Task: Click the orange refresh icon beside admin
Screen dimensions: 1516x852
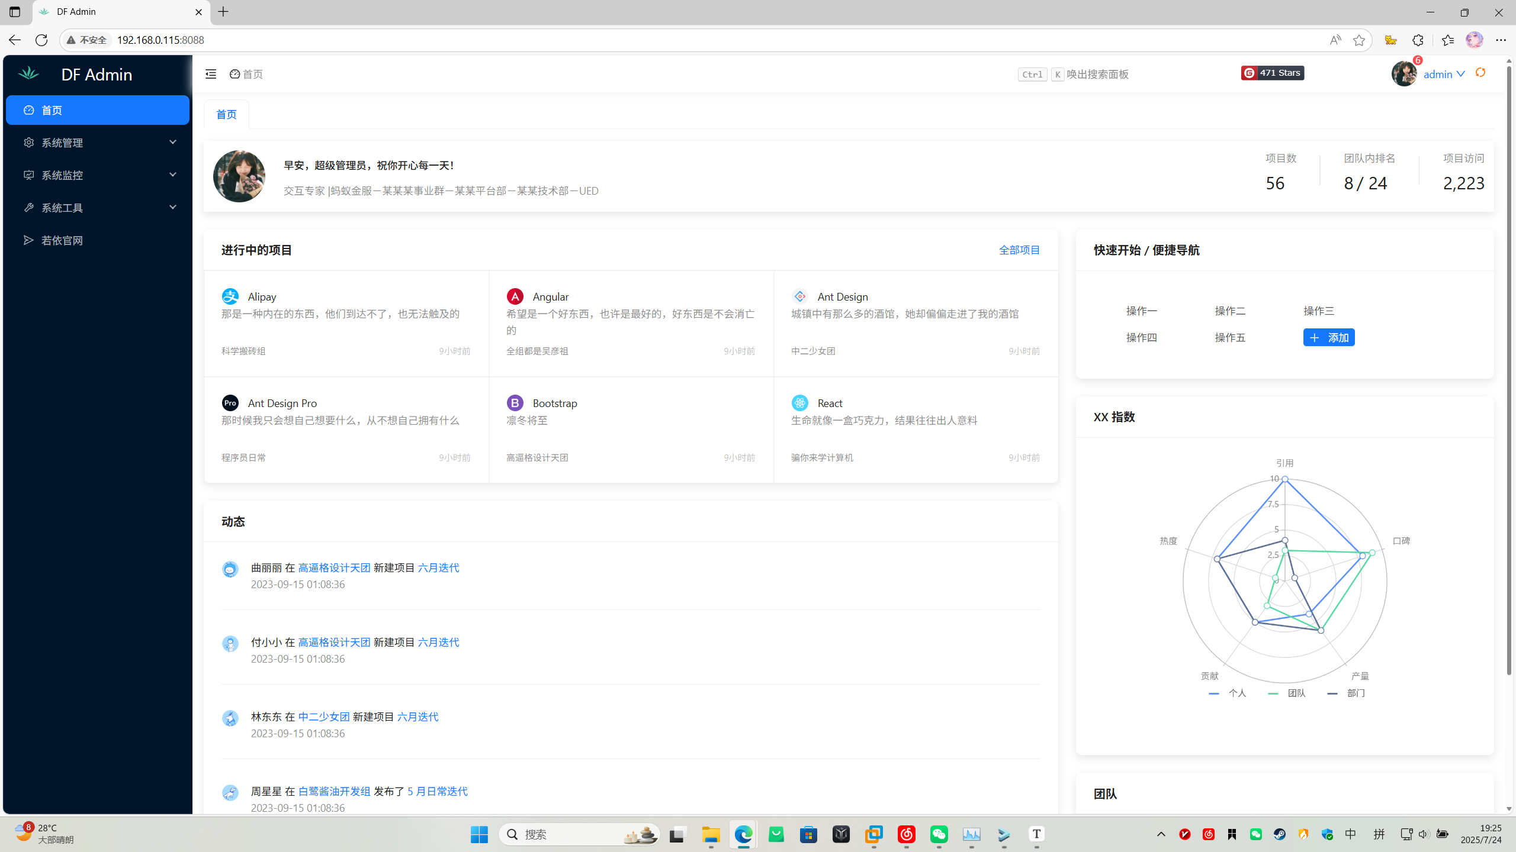Action: (1480, 72)
